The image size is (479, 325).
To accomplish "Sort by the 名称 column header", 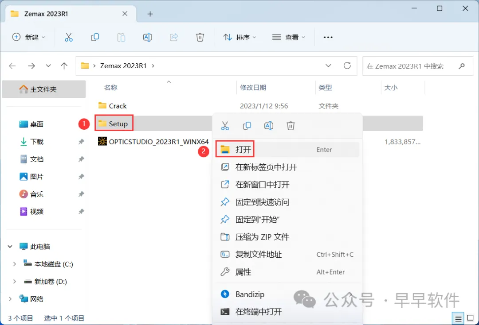I will (110, 88).
